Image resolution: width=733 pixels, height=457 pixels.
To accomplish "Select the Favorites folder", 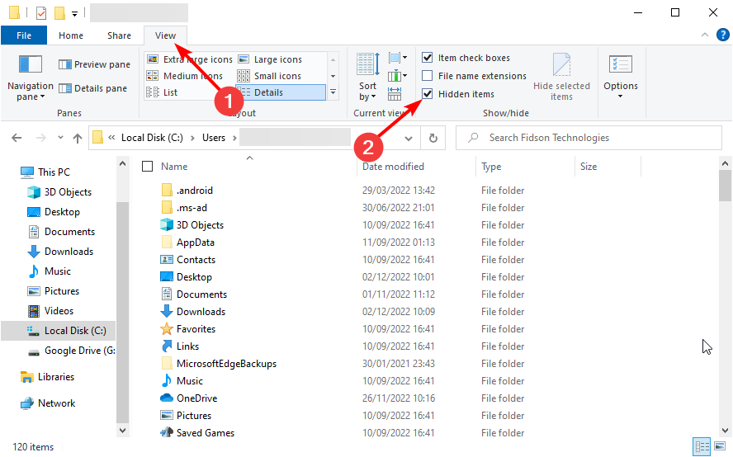I will tap(196, 329).
